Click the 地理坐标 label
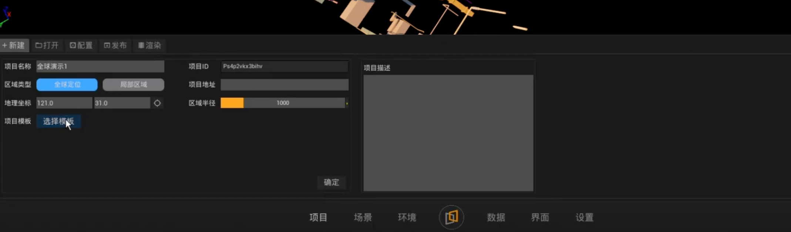The height and width of the screenshot is (232, 791). (18, 103)
